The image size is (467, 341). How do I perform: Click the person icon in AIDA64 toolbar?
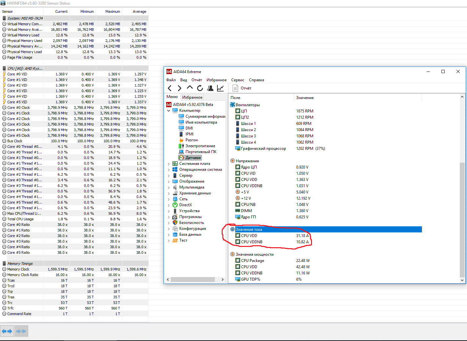pyautogui.click(x=210, y=88)
